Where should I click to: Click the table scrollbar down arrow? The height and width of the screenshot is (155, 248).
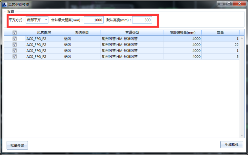point(242,135)
